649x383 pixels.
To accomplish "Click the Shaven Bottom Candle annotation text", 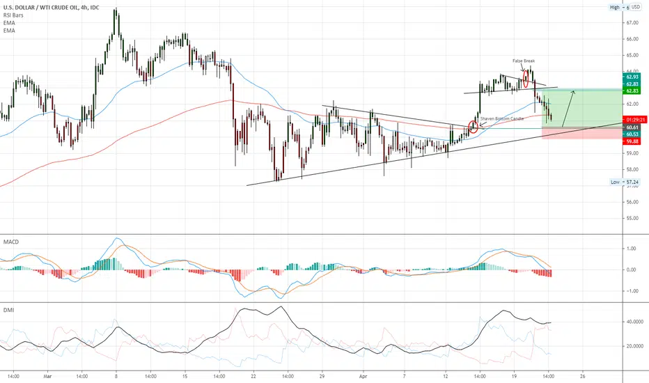I will click(501, 119).
